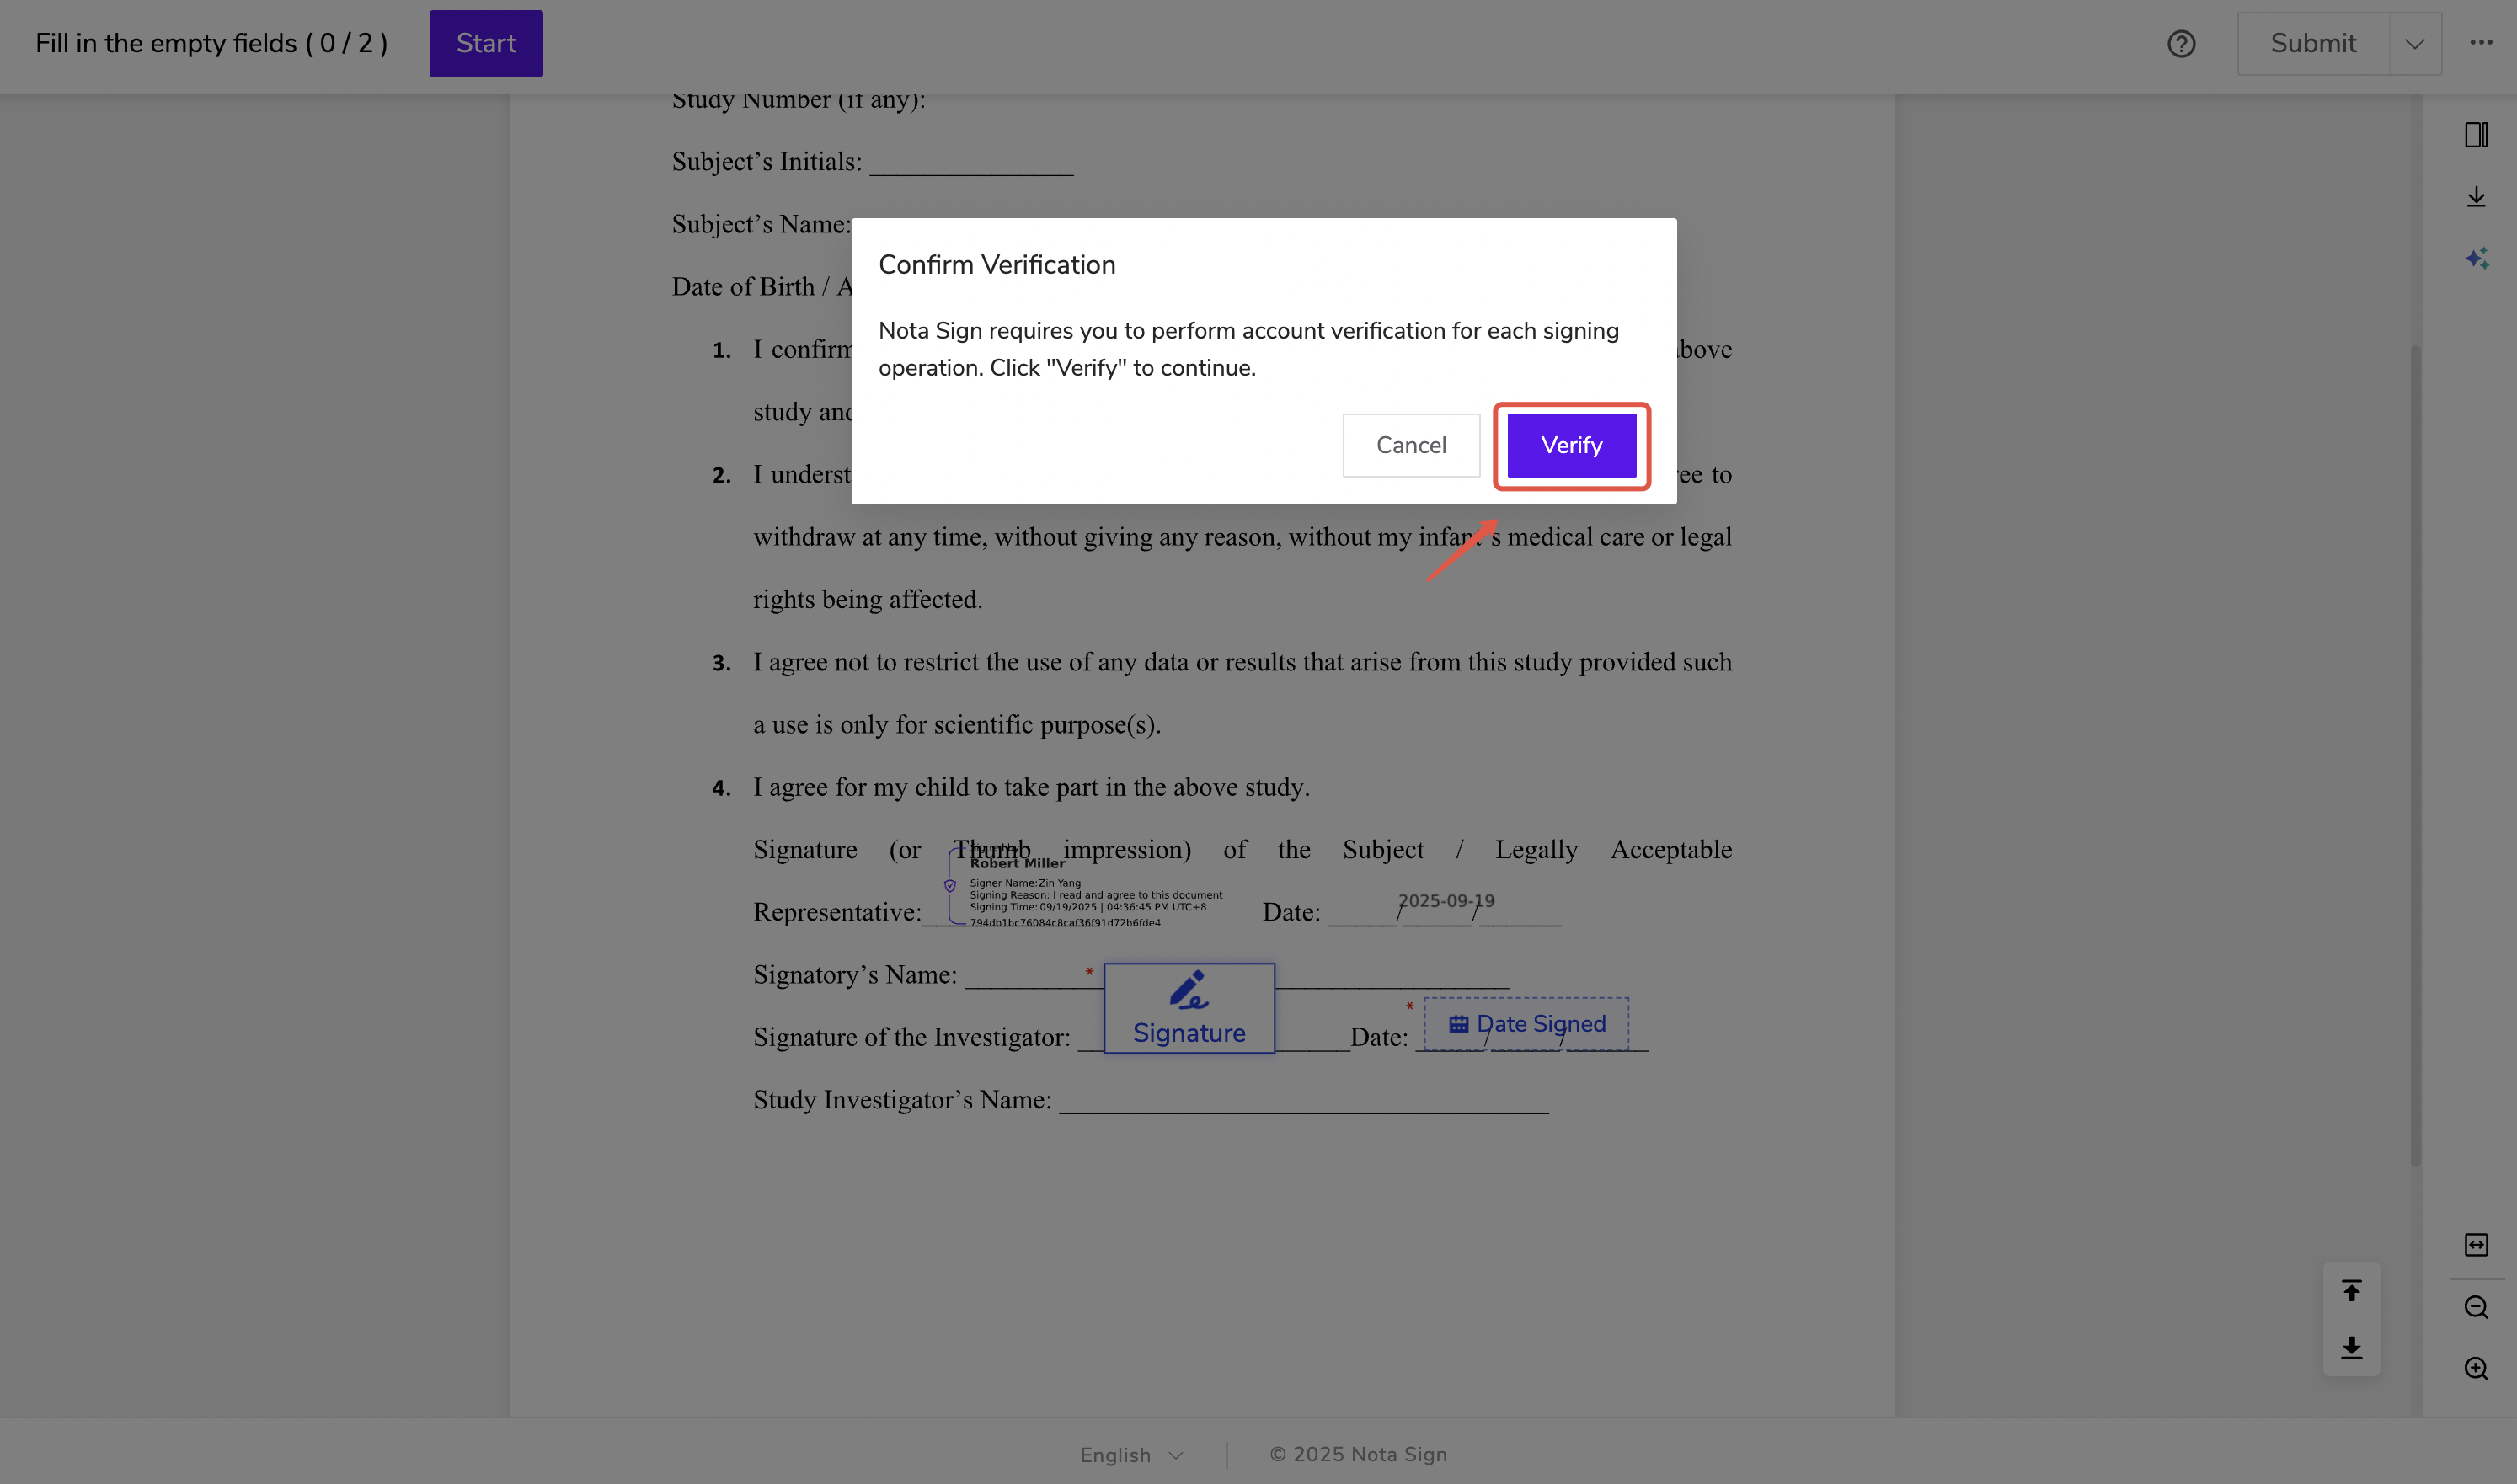This screenshot has width=2517, height=1484.
Task: Cancel the Confirm Verification dialog
Action: [x=1410, y=445]
